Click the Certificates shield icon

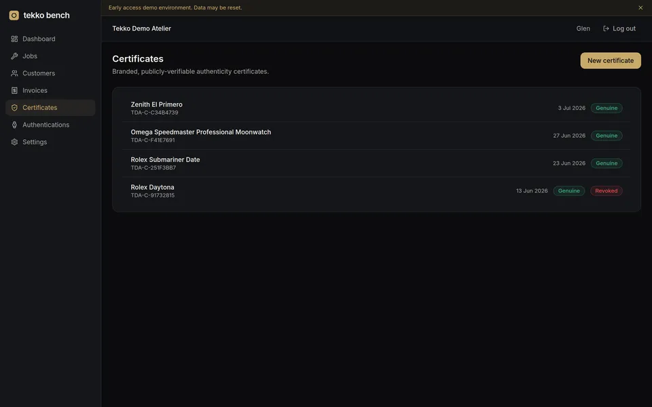click(14, 108)
